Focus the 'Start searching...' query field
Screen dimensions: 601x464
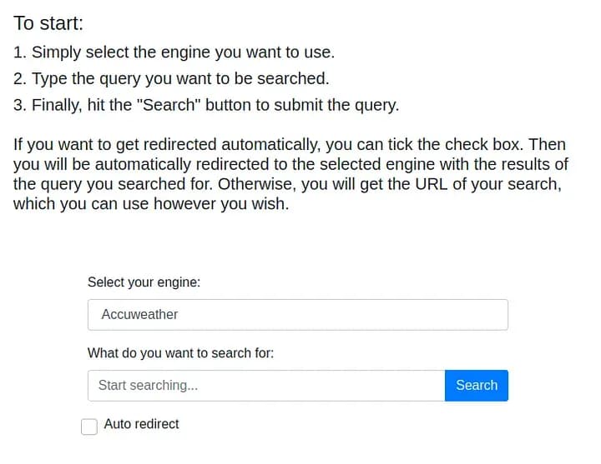point(265,385)
